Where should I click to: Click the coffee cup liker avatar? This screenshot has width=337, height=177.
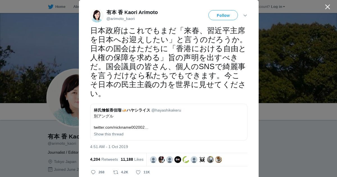tap(218, 160)
